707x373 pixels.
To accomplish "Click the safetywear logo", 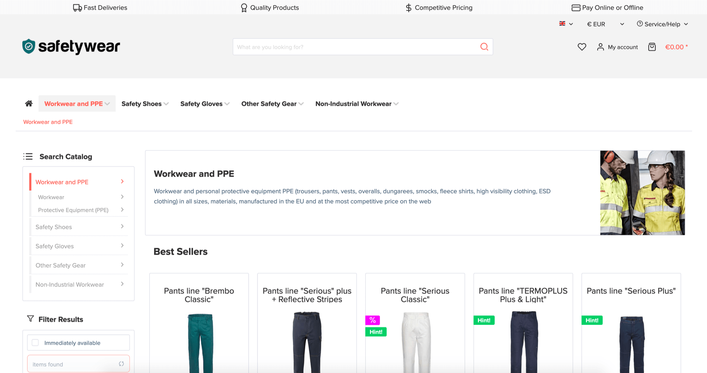I will pyautogui.click(x=71, y=46).
